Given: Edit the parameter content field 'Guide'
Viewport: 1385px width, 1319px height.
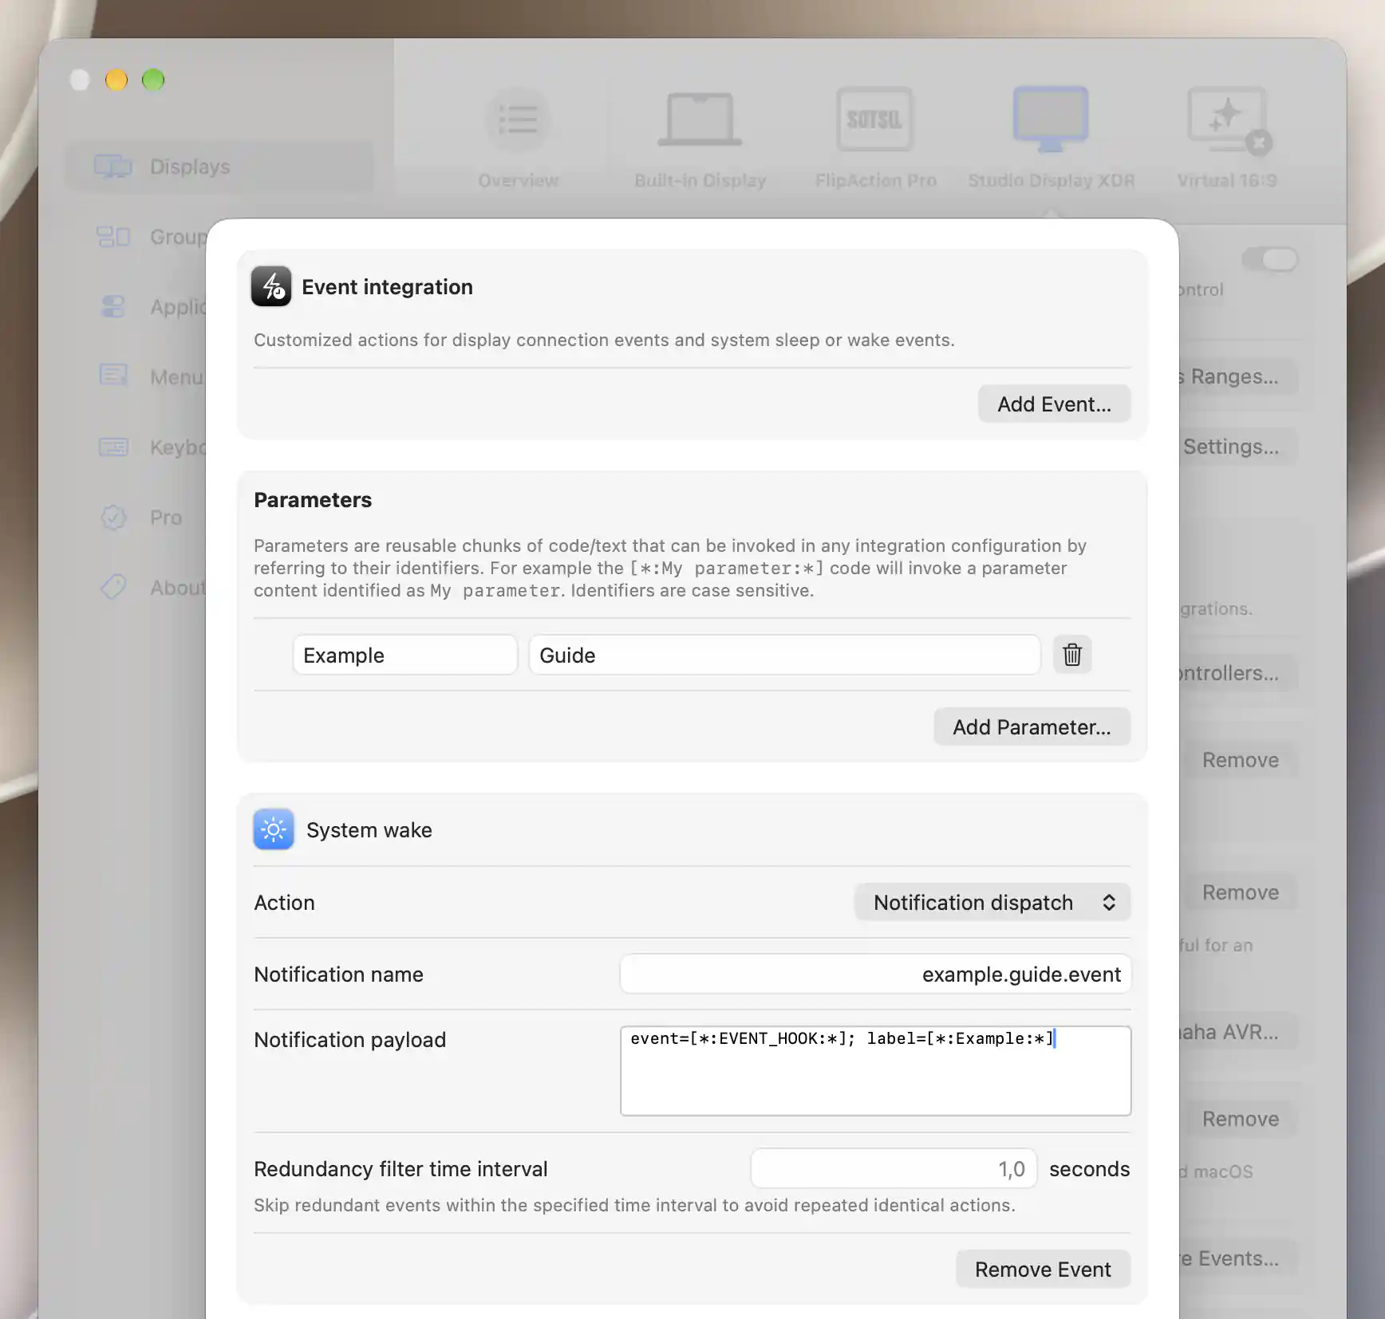Looking at the screenshot, I should 784,655.
